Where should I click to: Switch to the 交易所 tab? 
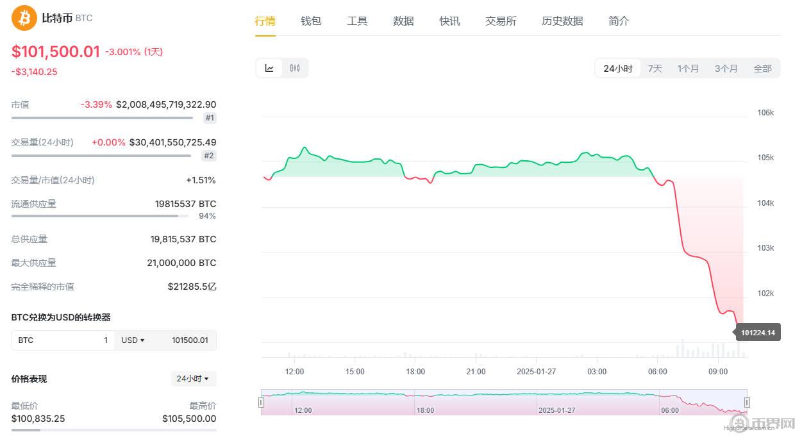pos(501,21)
